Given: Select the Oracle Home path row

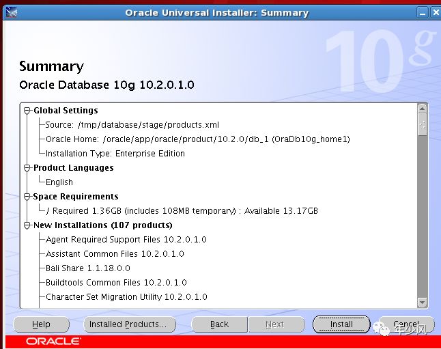Looking at the screenshot, I should (198, 139).
